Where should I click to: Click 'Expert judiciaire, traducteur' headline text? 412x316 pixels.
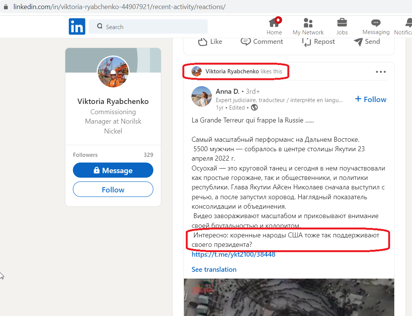(x=279, y=100)
